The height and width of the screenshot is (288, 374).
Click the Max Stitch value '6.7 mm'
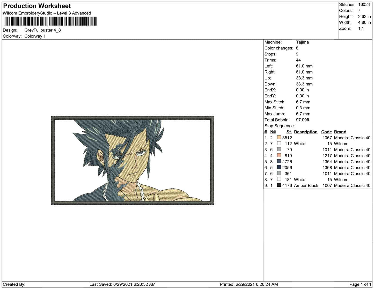click(x=303, y=102)
